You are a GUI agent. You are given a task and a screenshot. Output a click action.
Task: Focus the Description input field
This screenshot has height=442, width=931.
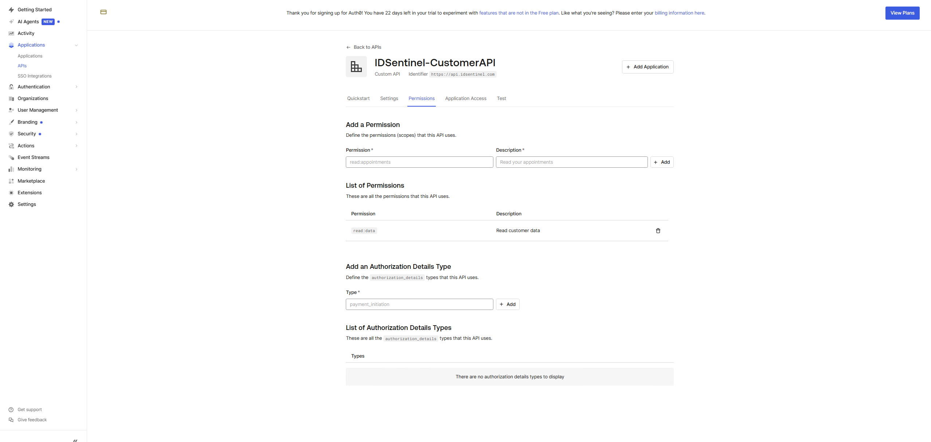click(x=572, y=162)
